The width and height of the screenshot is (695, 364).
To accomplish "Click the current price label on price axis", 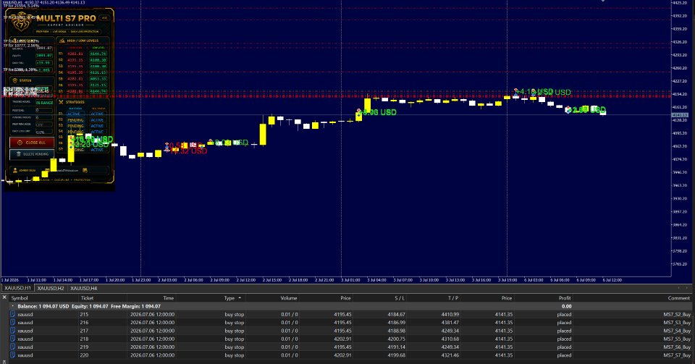I will click(x=680, y=115).
